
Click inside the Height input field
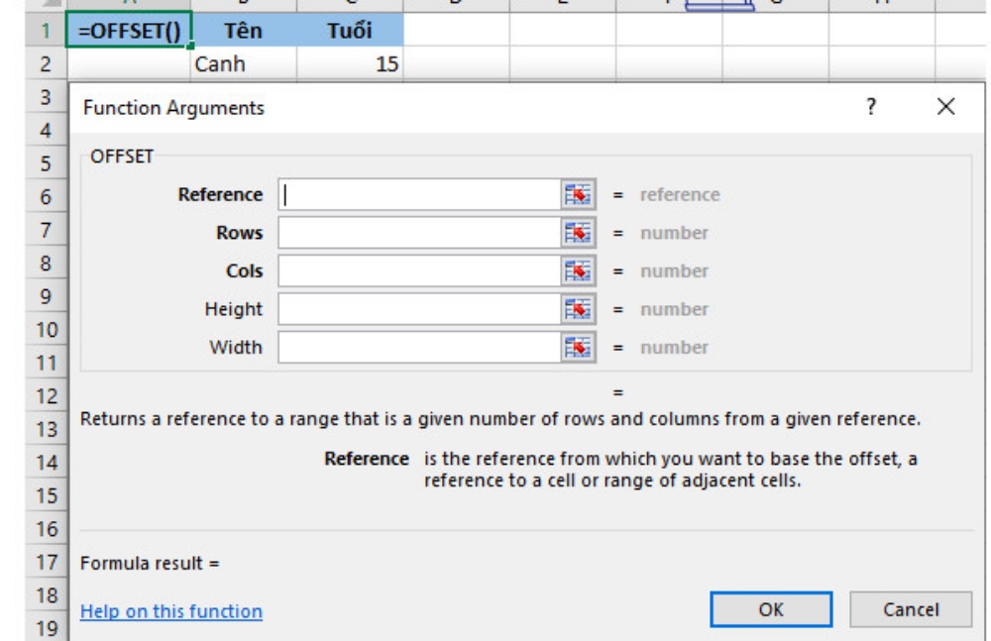coord(418,309)
